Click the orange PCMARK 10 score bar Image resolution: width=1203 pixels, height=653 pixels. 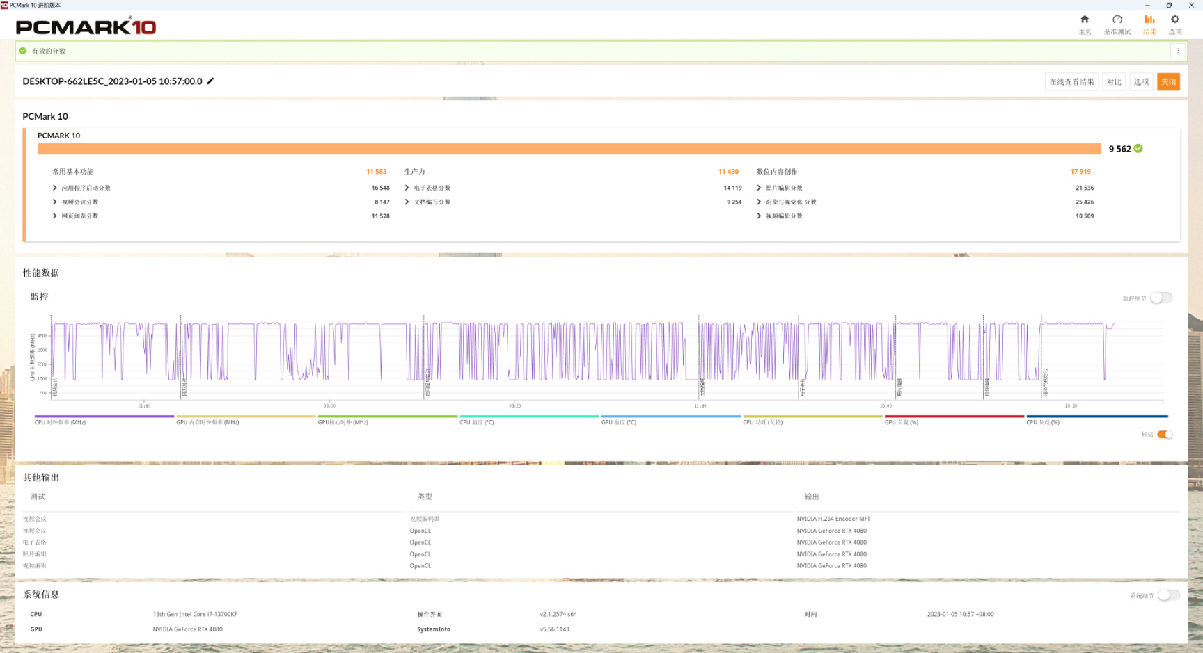pos(569,149)
